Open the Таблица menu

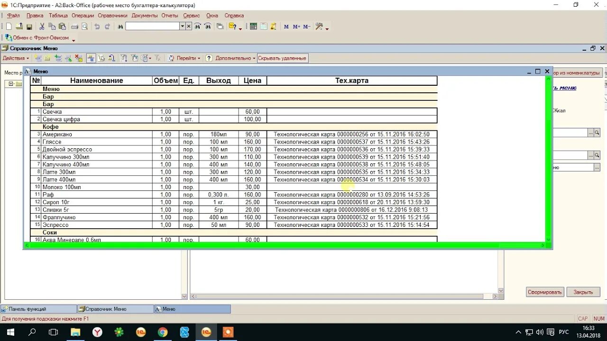pos(58,16)
